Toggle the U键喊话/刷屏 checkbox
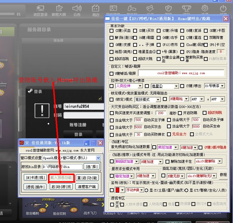233x223 pixels. point(111,74)
